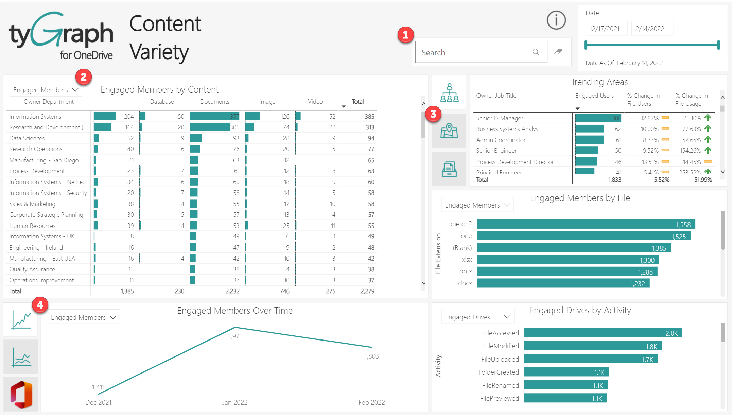Click the right date slider handle
The image size is (732, 415).
[718, 45]
